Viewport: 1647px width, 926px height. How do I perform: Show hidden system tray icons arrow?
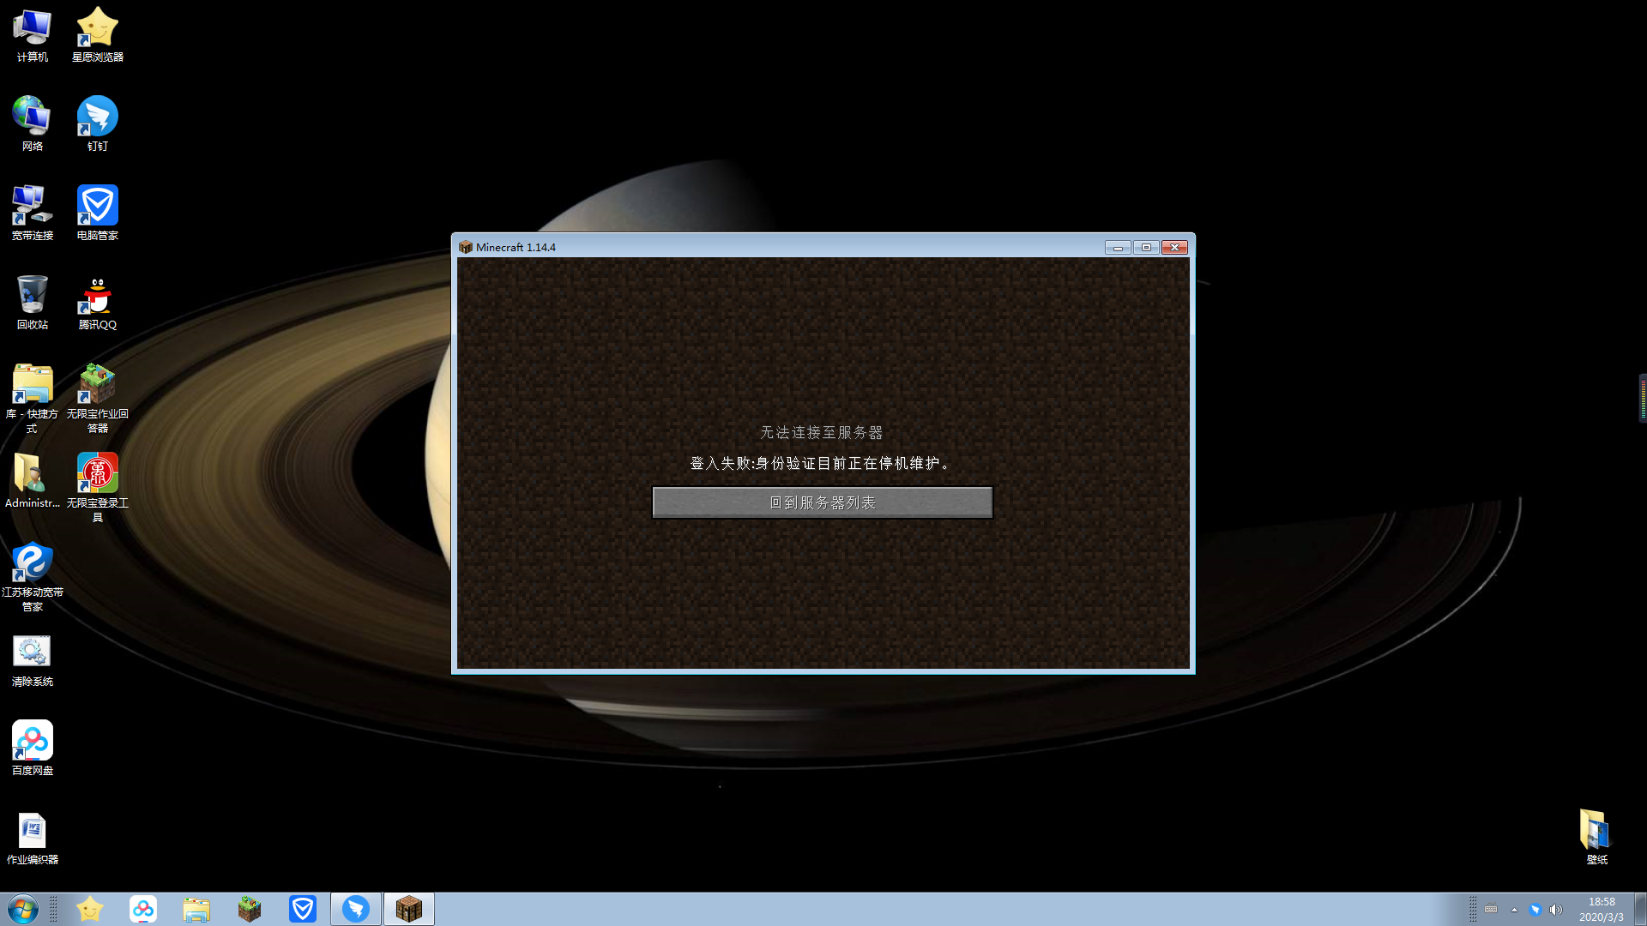coord(1514,910)
